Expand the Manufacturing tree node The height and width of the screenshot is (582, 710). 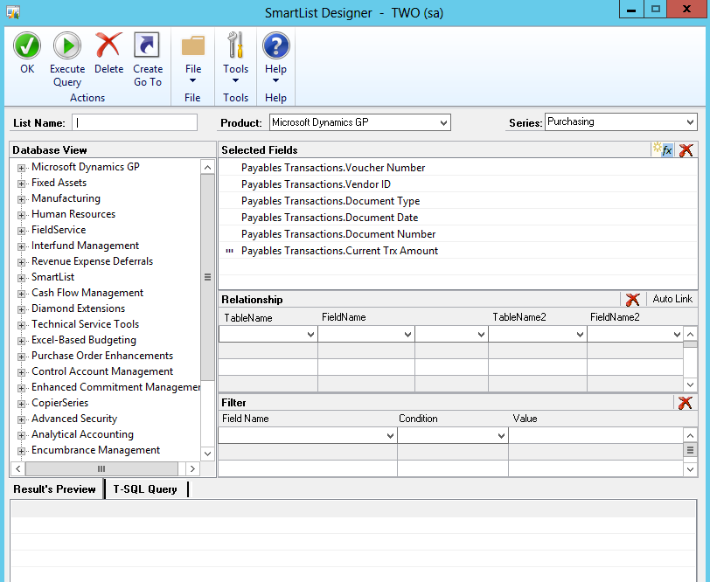(21, 199)
